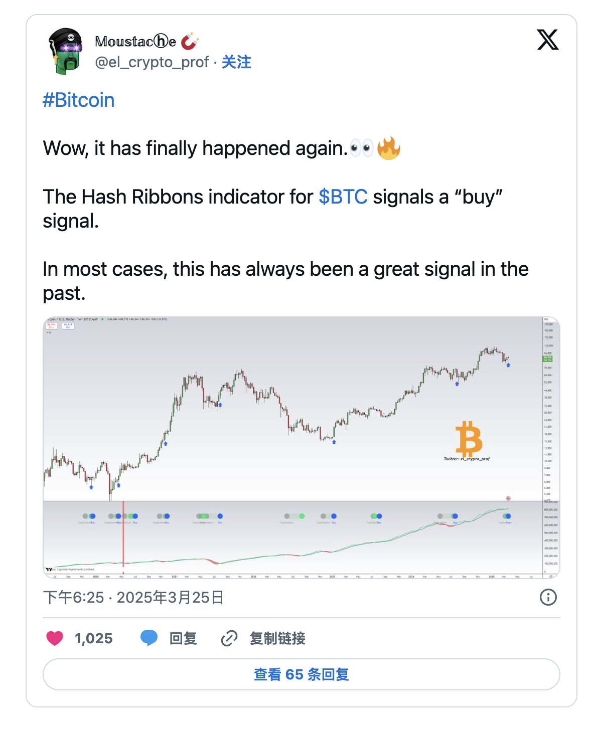This screenshot has width=593, height=731.
Task: Click the blue reply bubble icon
Action: pos(149,638)
